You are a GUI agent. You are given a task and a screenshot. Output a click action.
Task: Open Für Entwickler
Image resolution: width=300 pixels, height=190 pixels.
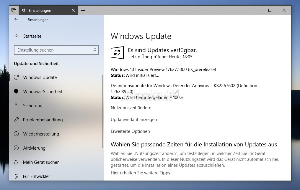37,176
